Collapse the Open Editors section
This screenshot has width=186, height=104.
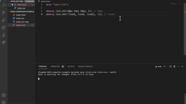[x=9, y=1]
